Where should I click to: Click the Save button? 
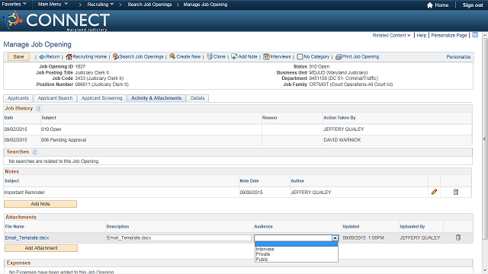point(18,57)
